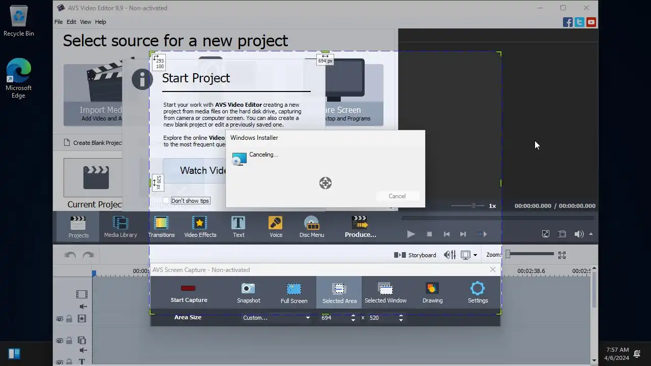The height and width of the screenshot is (366, 651).
Task: Open the audio mixer icon
Action: [450, 255]
